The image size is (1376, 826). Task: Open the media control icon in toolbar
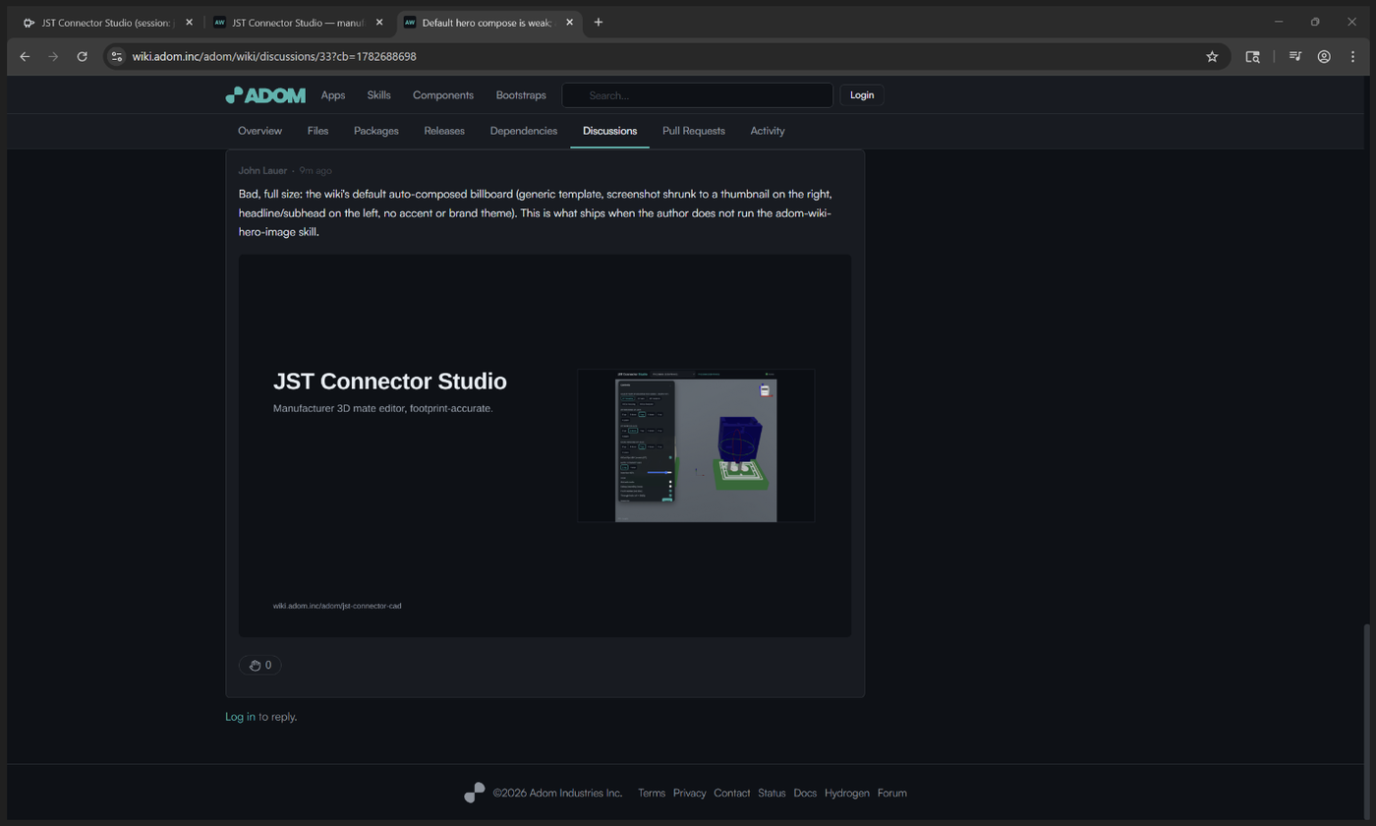click(x=1295, y=57)
